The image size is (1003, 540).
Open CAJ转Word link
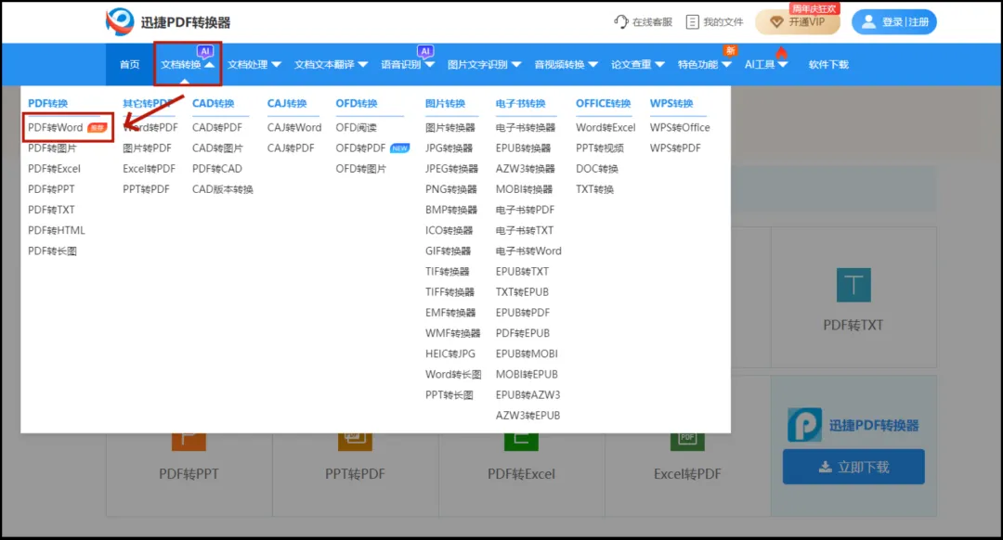(294, 127)
